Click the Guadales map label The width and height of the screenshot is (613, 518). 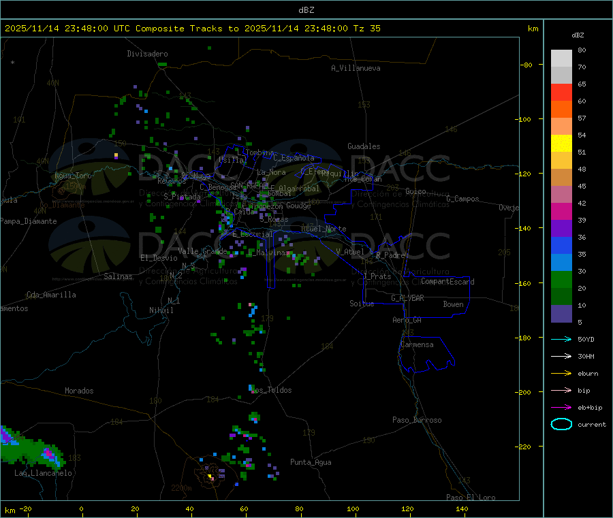tap(364, 146)
